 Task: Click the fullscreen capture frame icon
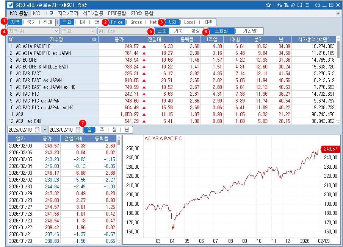300,5
